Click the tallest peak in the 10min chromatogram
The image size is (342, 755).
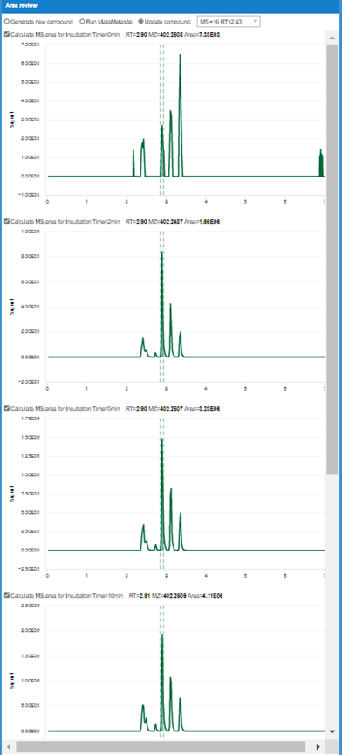pyautogui.click(x=162, y=683)
